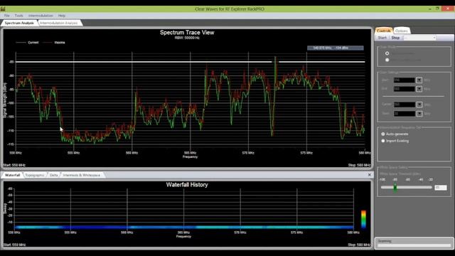Click the white space threshold value box
This screenshot has width=455, height=256.
pyautogui.click(x=441, y=188)
